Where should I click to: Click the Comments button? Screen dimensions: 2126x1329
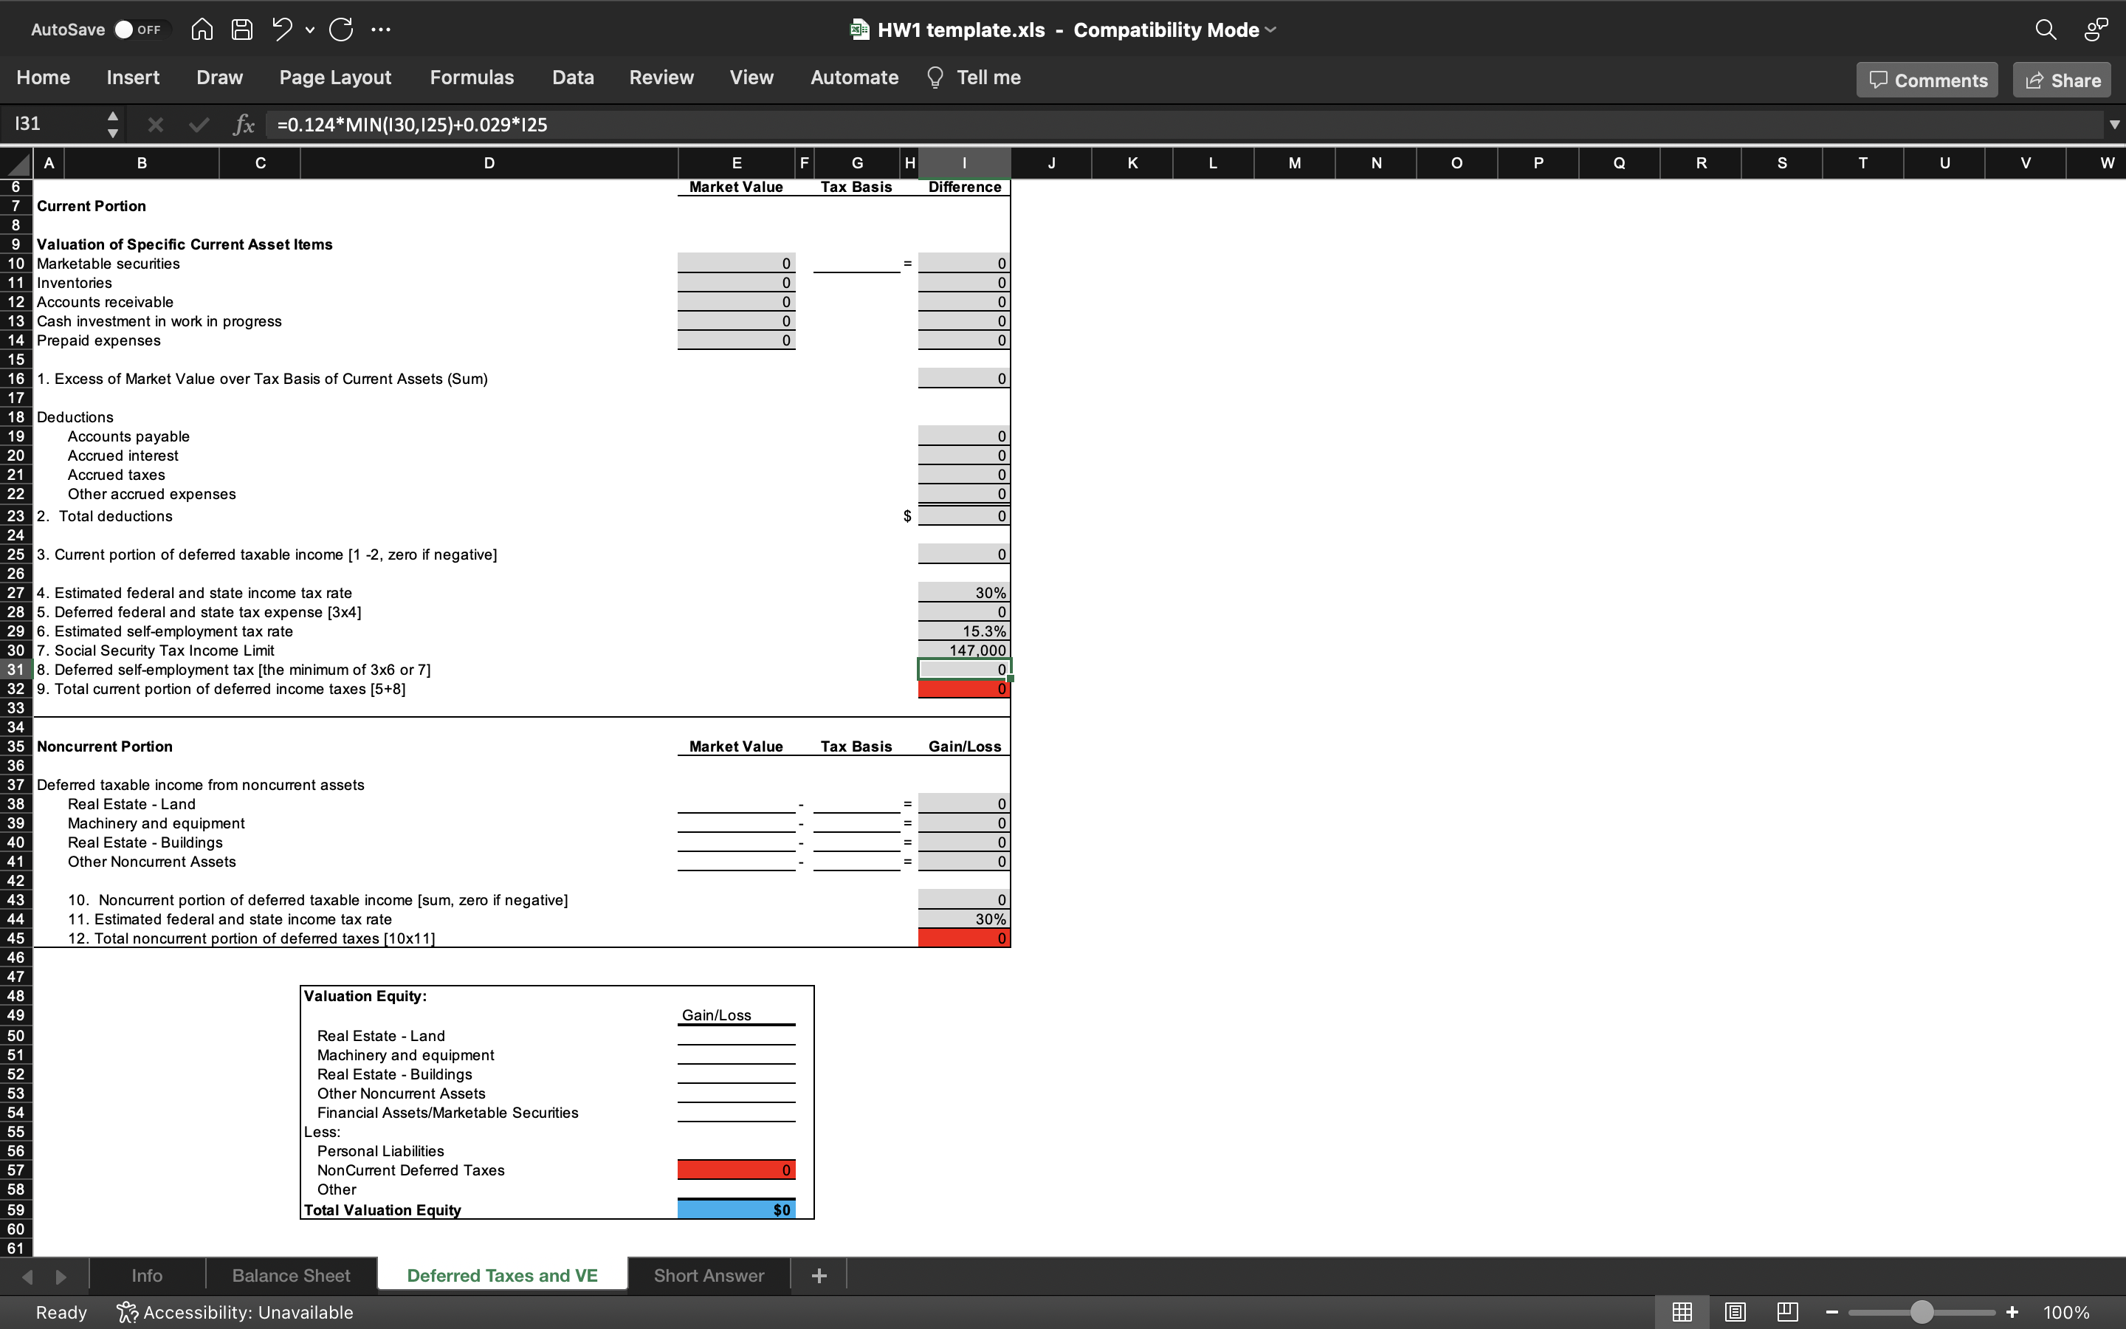1927,79
